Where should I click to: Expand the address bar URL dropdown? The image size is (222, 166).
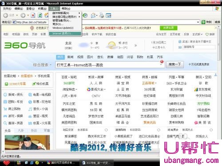[198, 22]
